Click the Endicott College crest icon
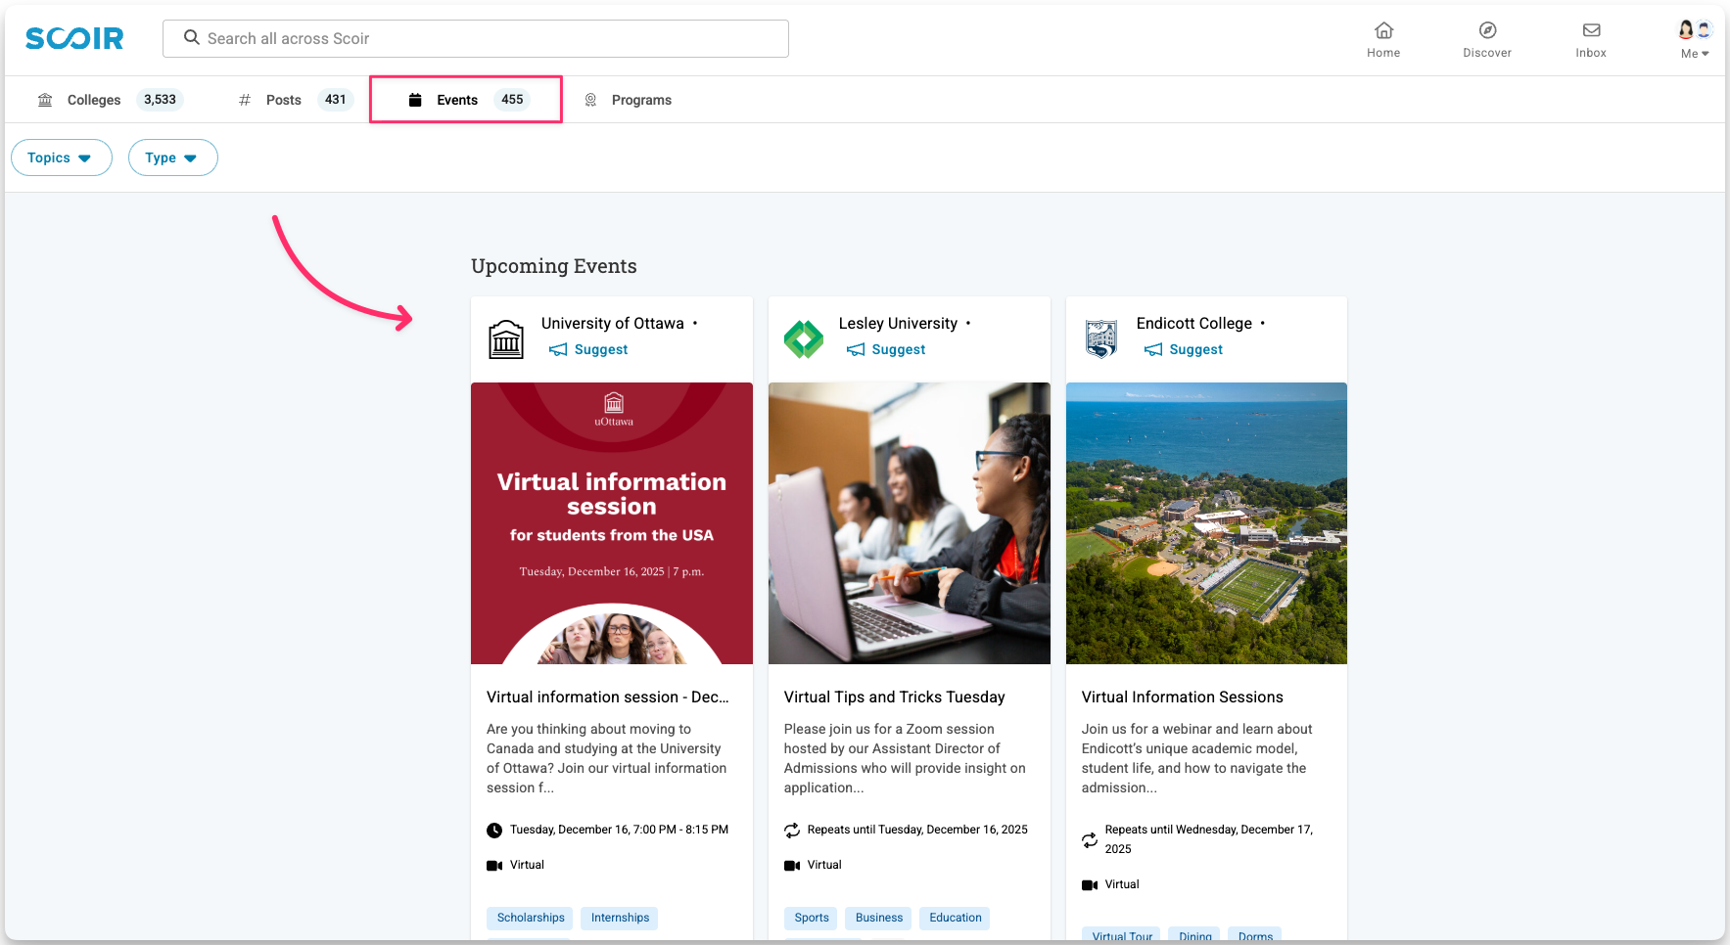Viewport: 1730px width, 945px height. (x=1101, y=339)
